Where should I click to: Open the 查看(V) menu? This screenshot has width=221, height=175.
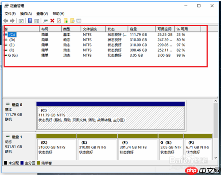[42, 14]
